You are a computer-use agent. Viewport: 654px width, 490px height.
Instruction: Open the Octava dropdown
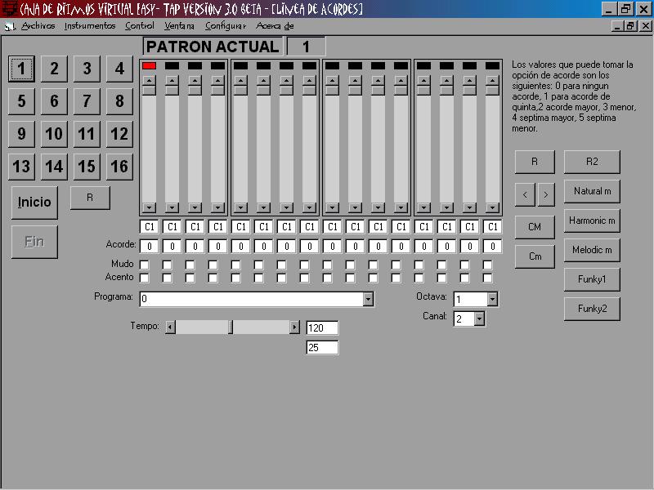point(492,299)
